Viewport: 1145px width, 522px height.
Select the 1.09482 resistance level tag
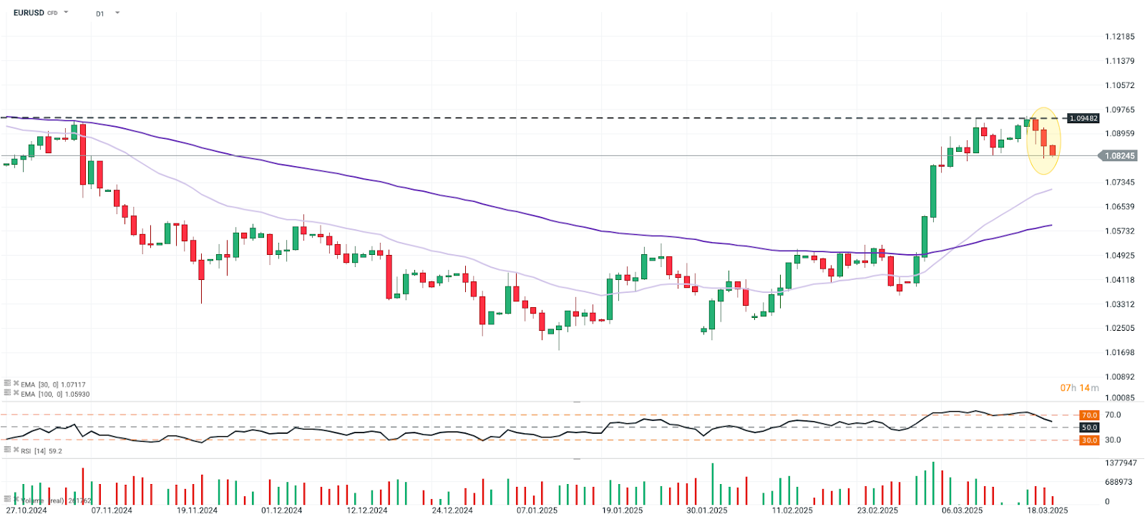[1083, 118]
